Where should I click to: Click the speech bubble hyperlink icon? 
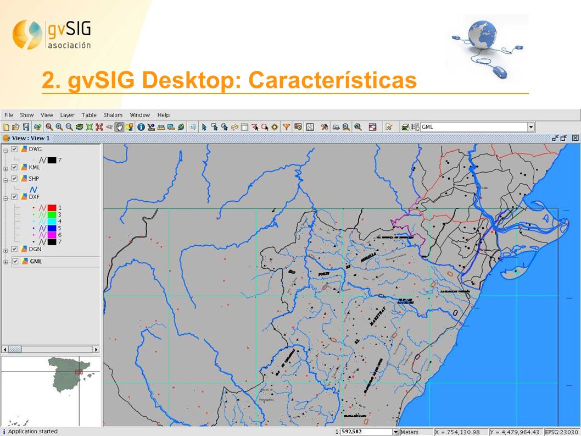(x=193, y=127)
